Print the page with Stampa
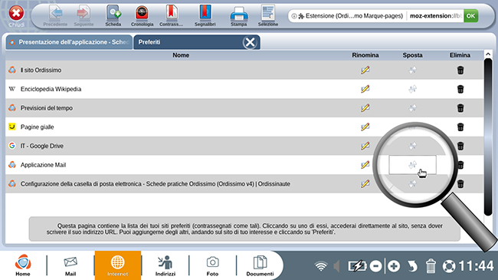This screenshot has height=280, width=498. [x=239, y=16]
